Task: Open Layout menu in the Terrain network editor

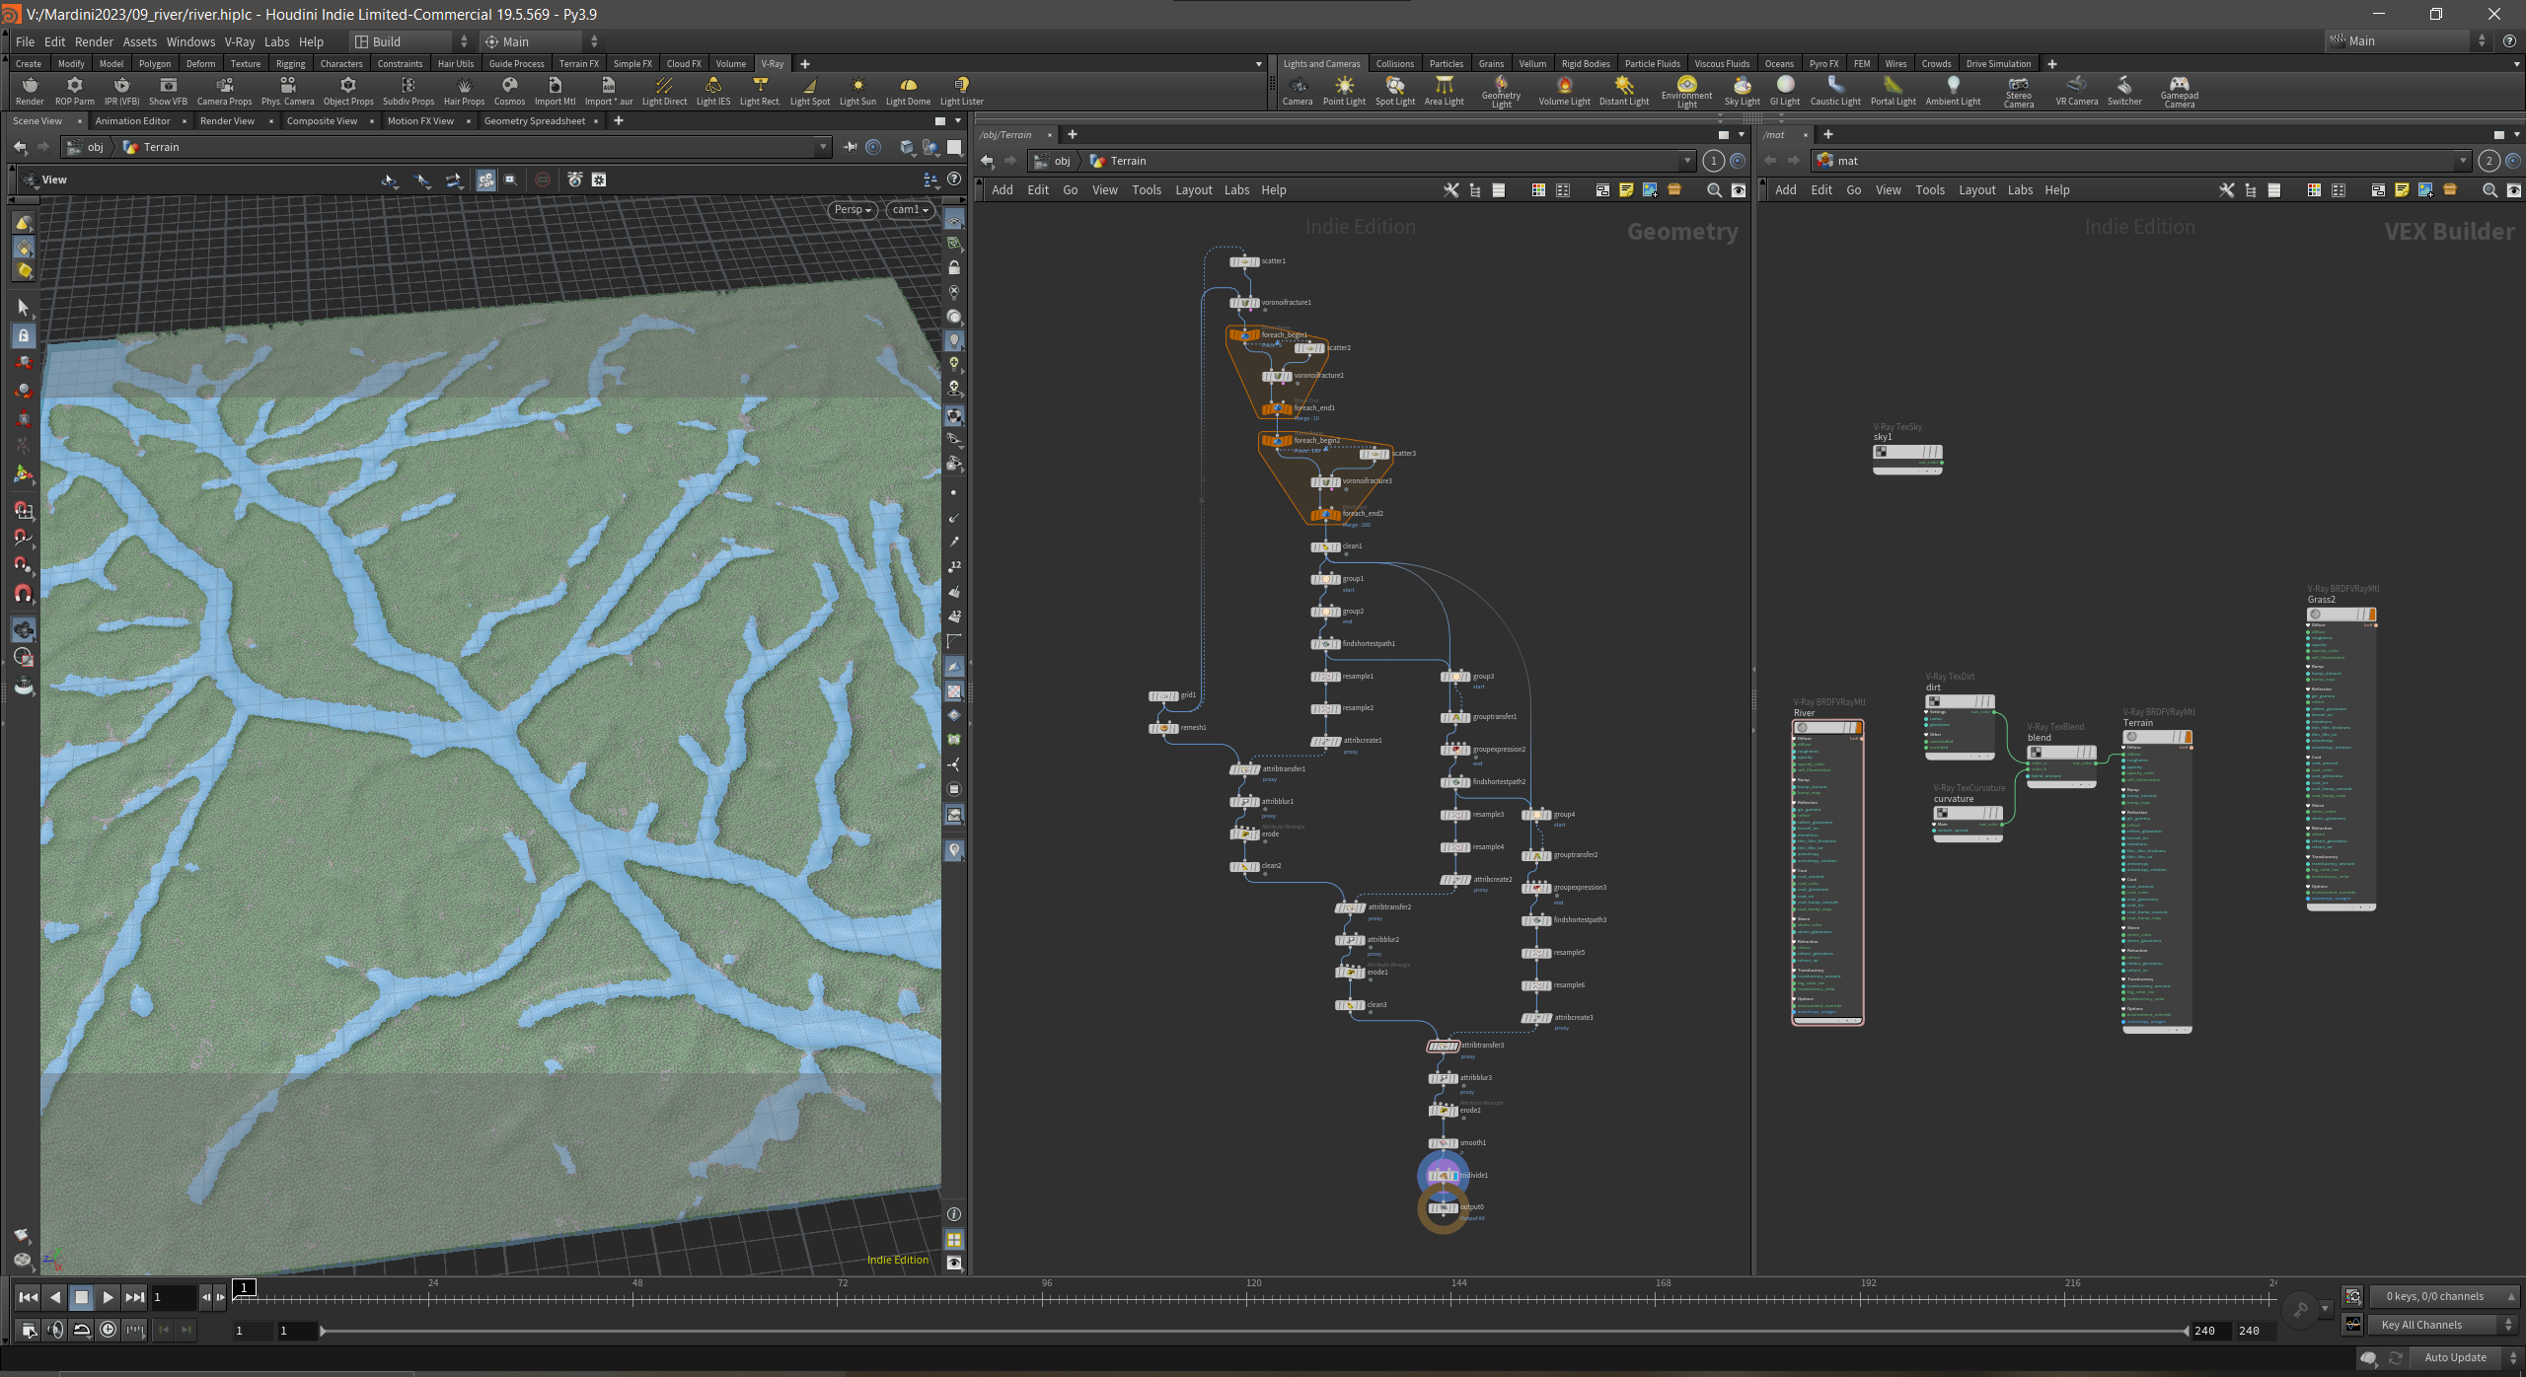Action: [1193, 189]
